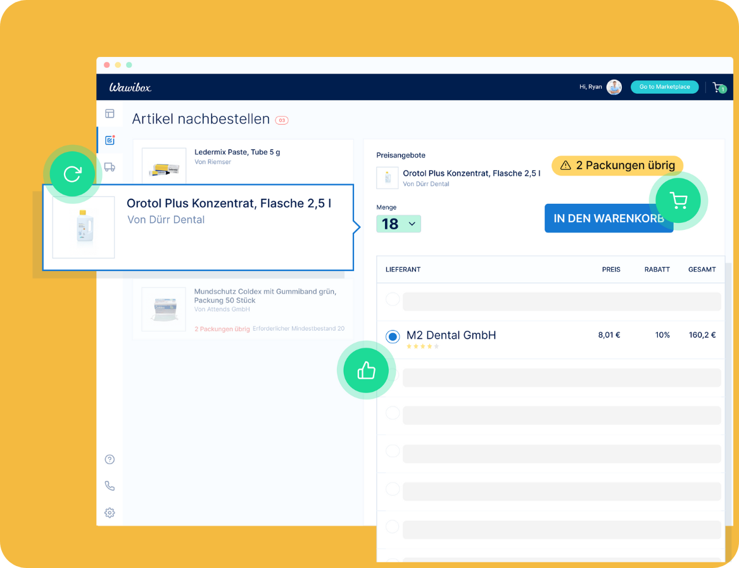Click the Wawibox logo
The height and width of the screenshot is (568, 739).
[x=130, y=87]
